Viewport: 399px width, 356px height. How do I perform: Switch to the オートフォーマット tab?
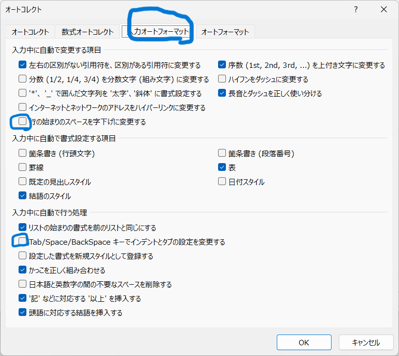[x=225, y=32]
